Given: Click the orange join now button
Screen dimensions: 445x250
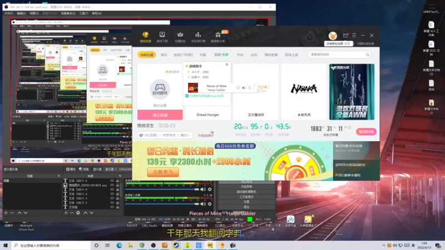Looking at the screenshot, I should point(163,172).
